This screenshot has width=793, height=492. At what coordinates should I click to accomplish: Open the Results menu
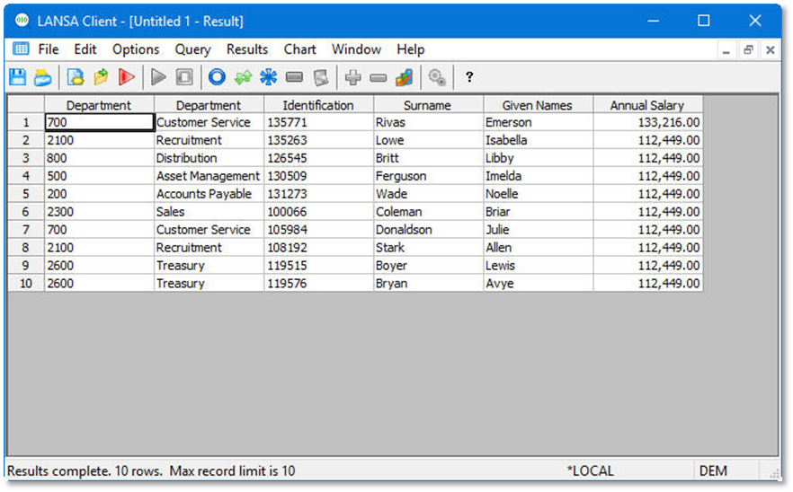coord(246,49)
